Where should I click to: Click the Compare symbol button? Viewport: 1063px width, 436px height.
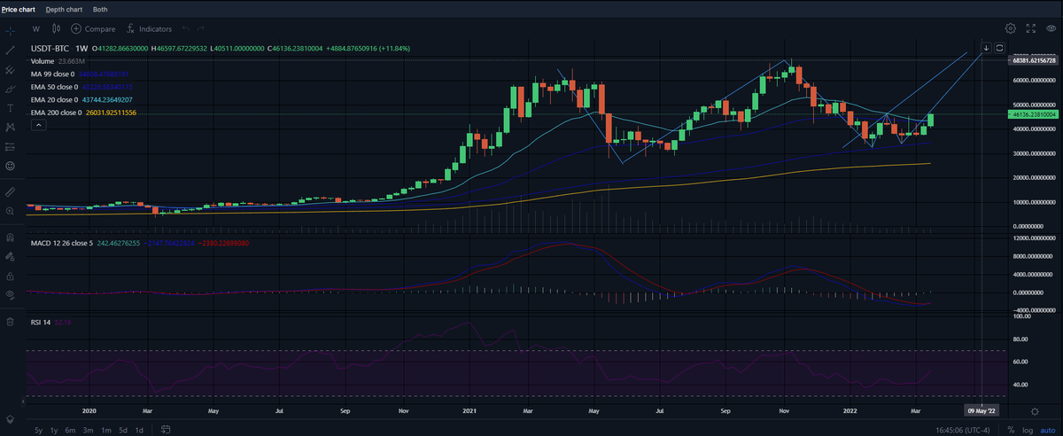tap(94, 28)
